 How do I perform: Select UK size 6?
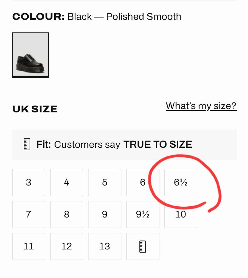143,182
